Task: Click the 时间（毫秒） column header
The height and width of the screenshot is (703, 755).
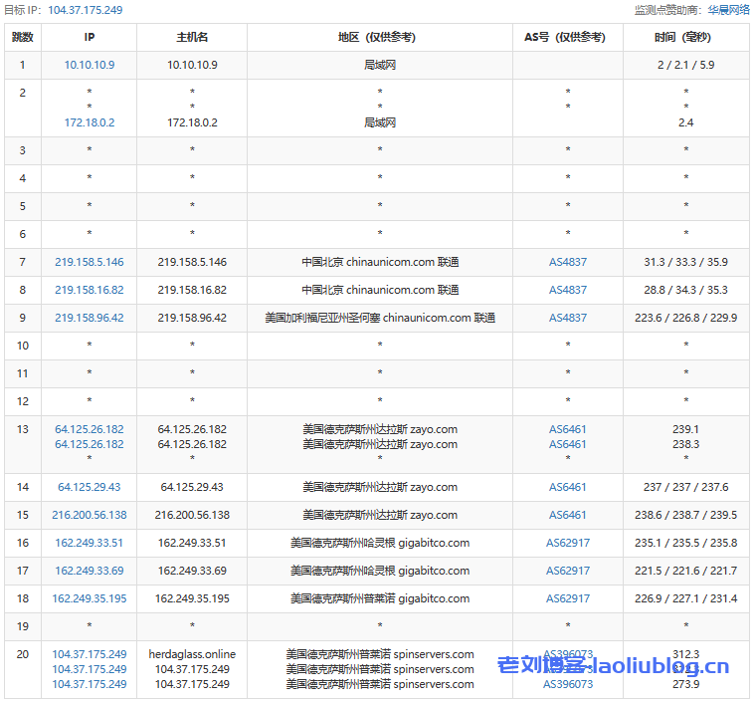Action: point(685,37)
